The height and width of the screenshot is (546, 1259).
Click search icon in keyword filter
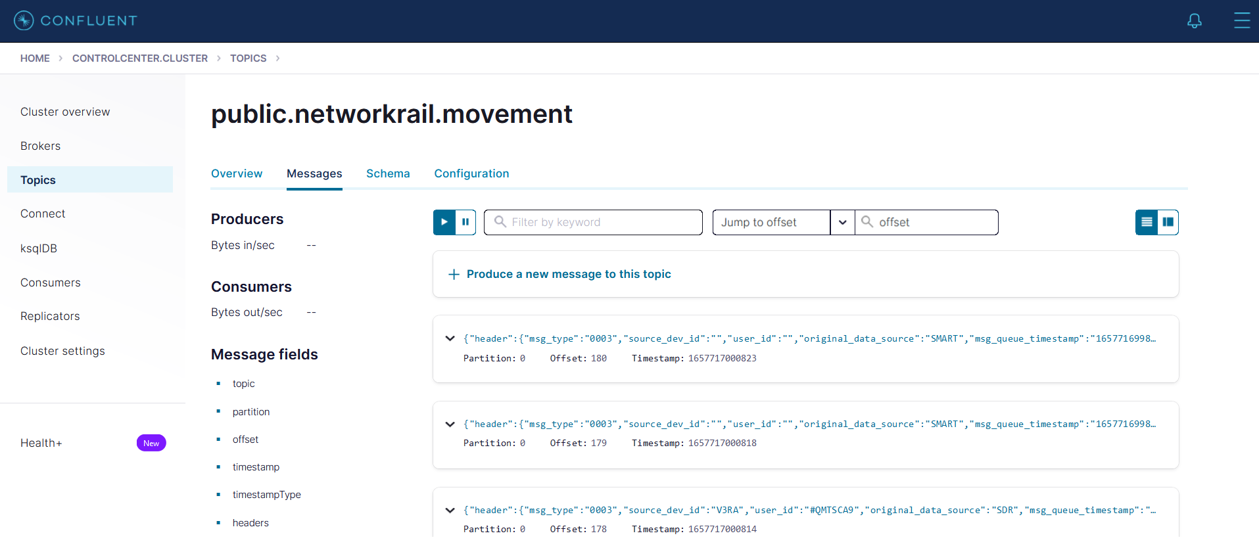500,221
